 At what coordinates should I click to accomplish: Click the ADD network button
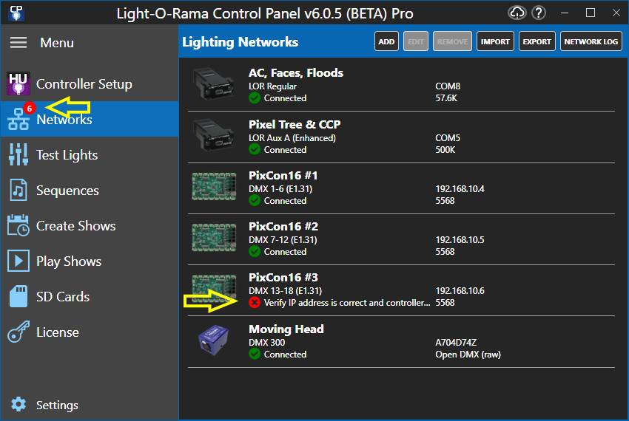point(386,41)
